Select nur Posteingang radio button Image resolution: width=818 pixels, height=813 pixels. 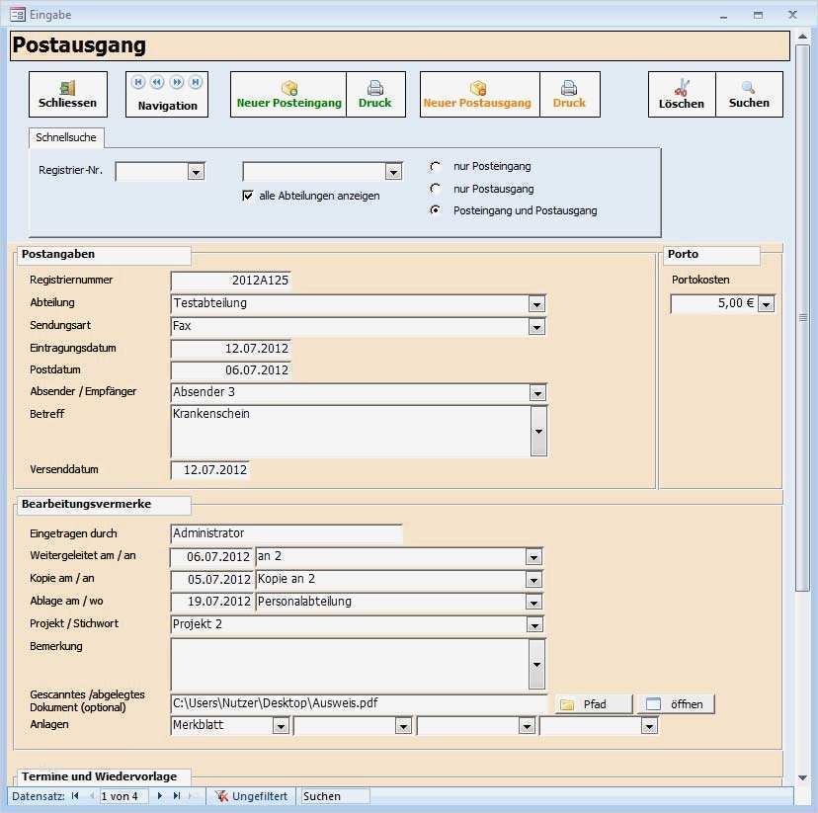pos(435,166)
